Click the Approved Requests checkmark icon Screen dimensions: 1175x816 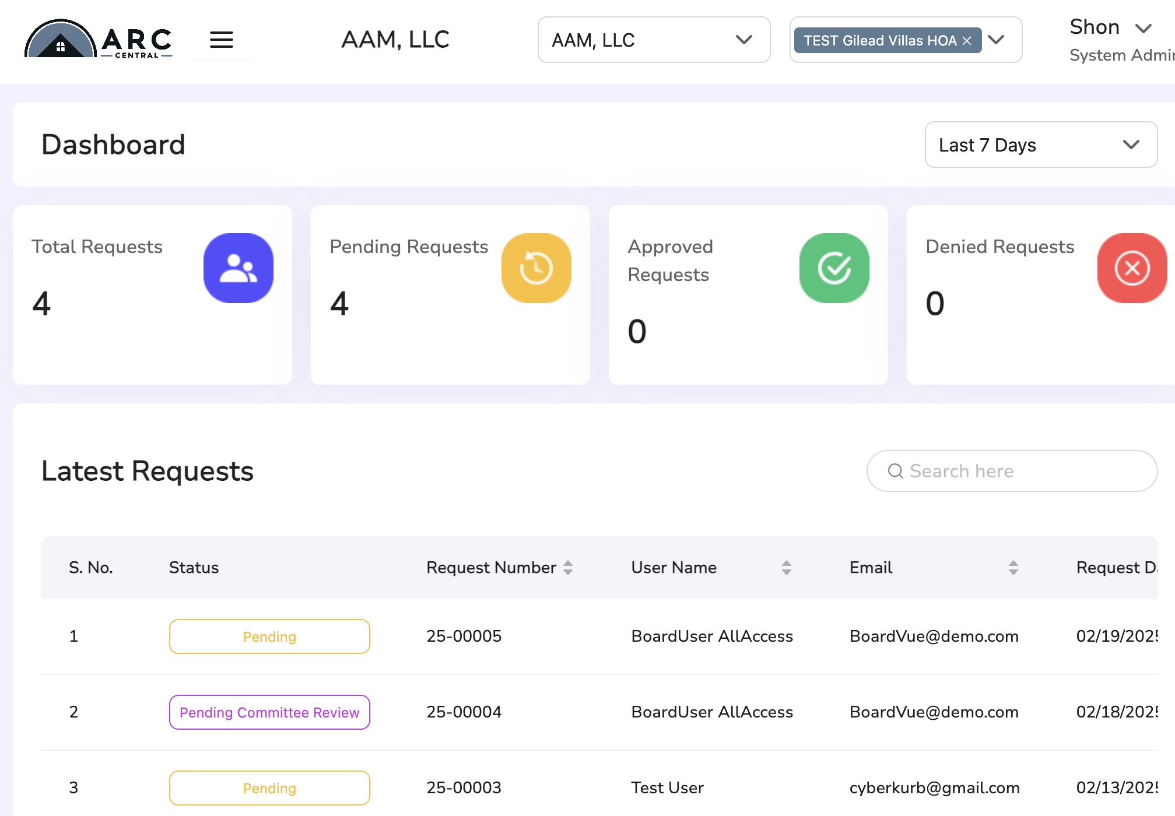tap(834, 268)
